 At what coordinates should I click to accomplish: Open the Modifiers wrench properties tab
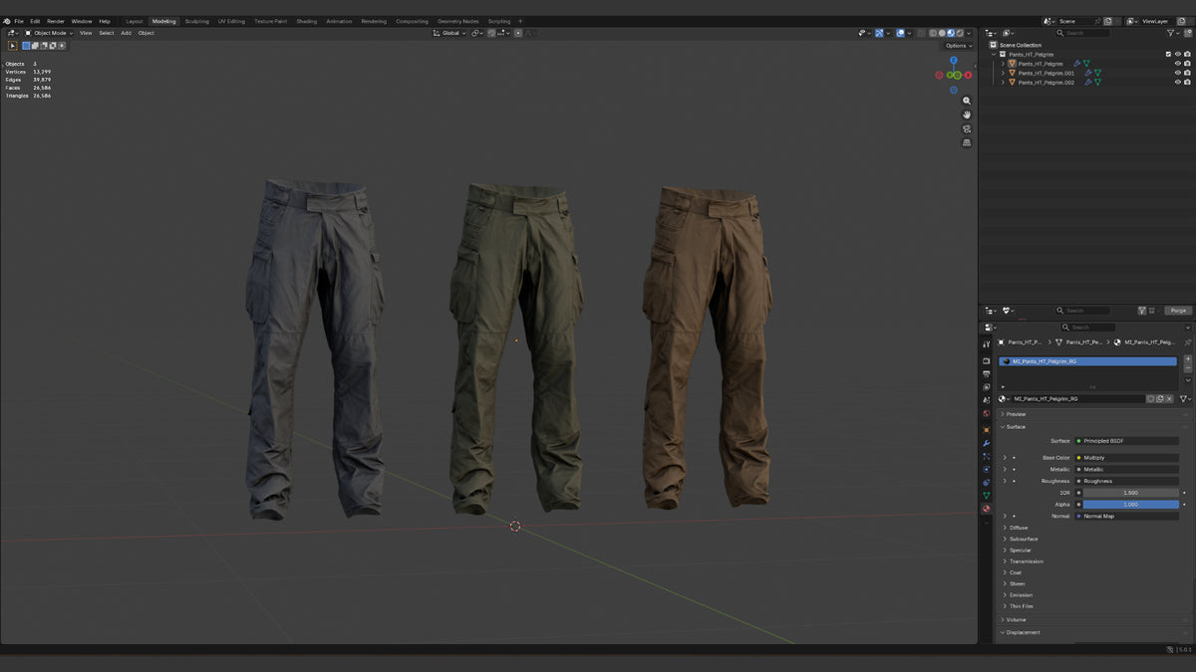(x=986, y=443)
